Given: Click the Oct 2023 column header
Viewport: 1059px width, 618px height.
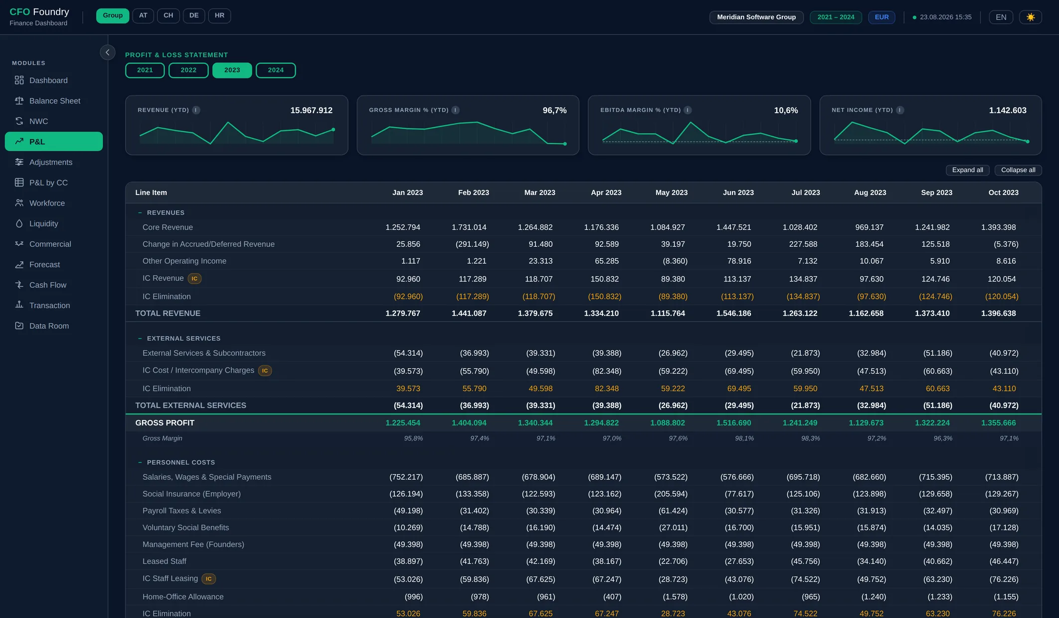Looking at the screenshot, I should coord(1003,193).
